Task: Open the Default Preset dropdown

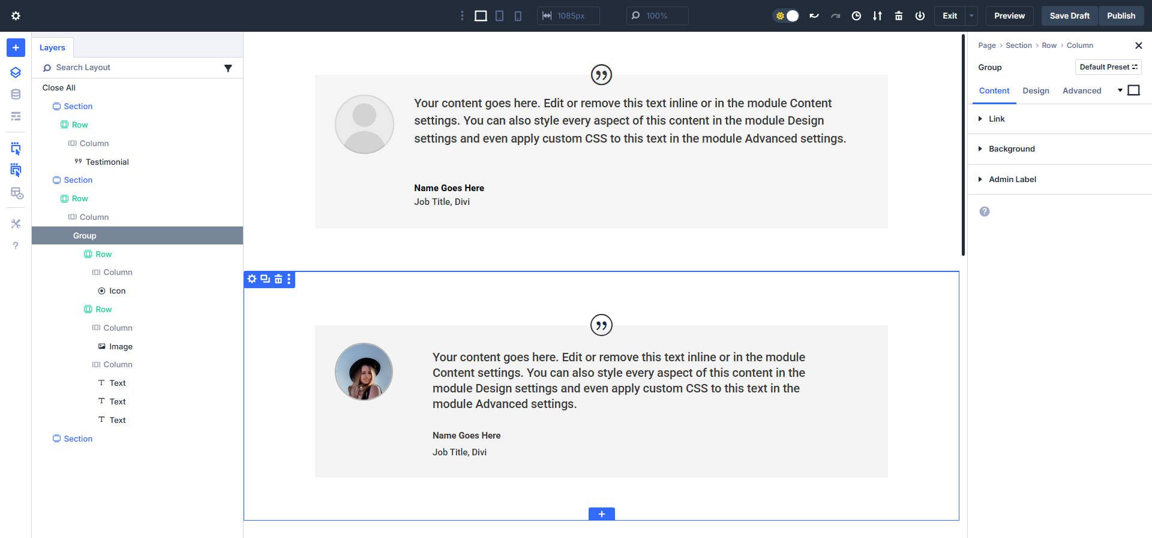Action: point(1108,67)
